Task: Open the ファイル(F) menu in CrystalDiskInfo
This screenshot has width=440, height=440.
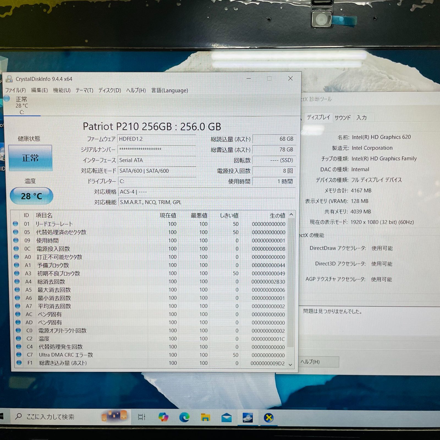Action: pyautogui.click(x=15, y=90)
